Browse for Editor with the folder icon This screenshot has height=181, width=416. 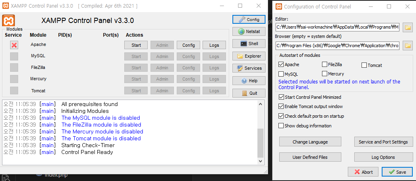(x=408, y=27)
